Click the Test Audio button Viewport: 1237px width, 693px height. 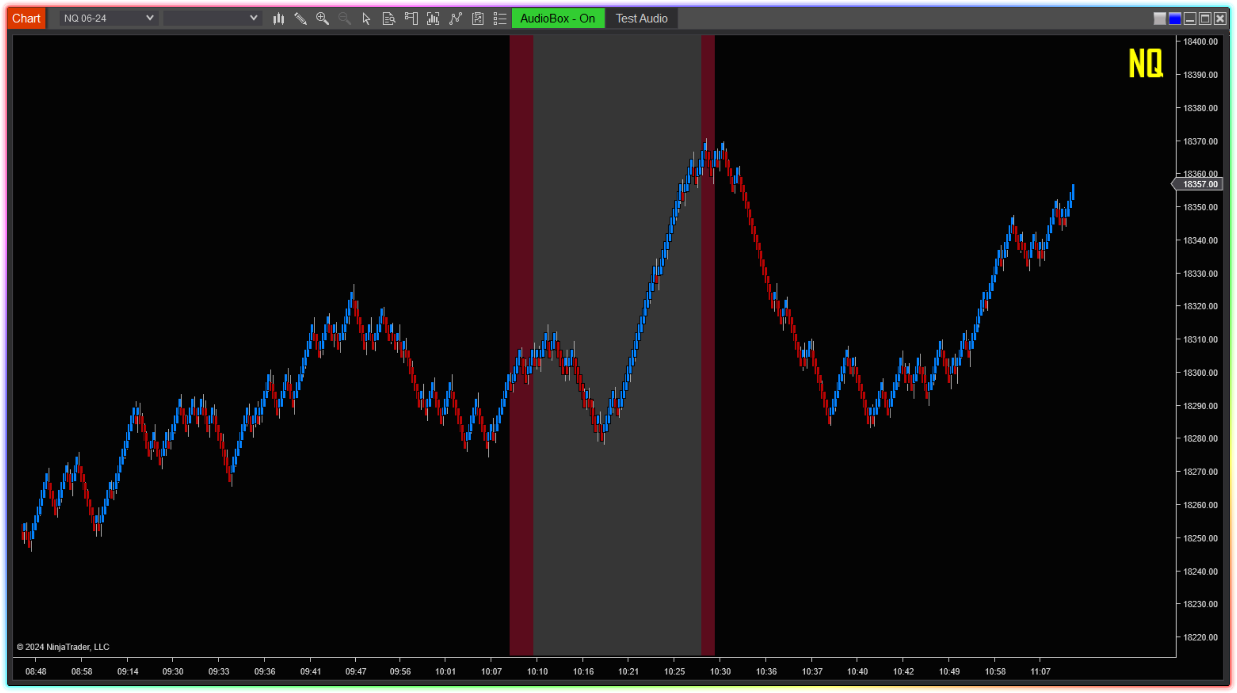click(x=642, y=19)
